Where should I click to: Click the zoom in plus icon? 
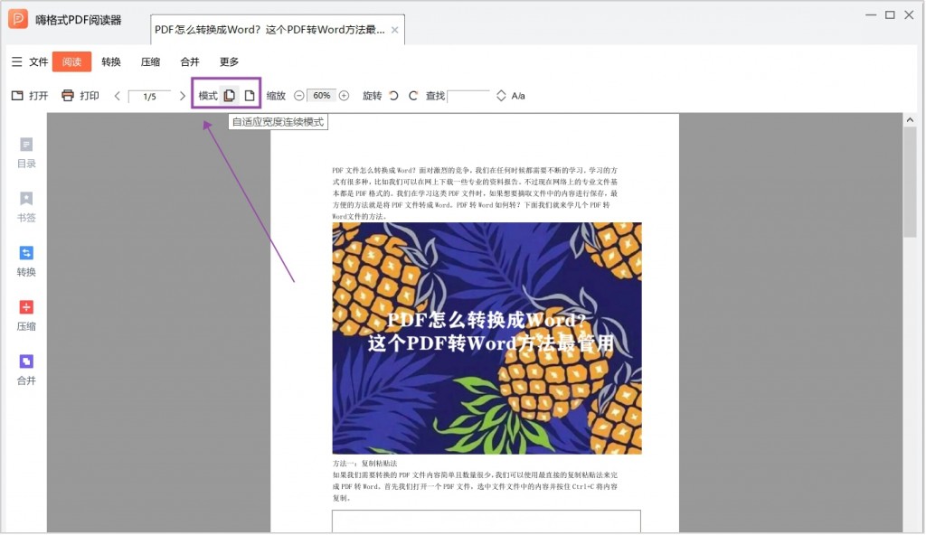click(x=345, y=96)
